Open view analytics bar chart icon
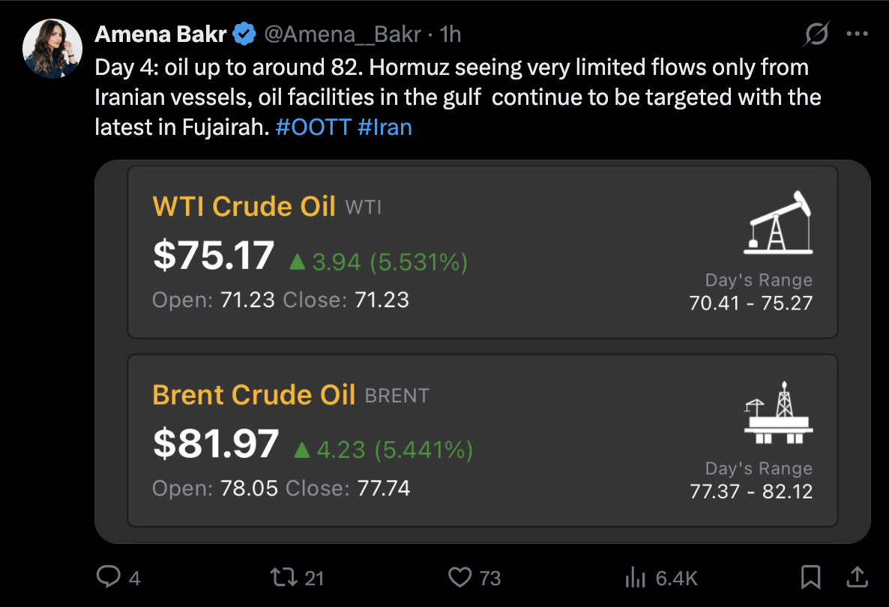This screenshot has height=607, width=889. pyautogui.click(x=635, y=576)
